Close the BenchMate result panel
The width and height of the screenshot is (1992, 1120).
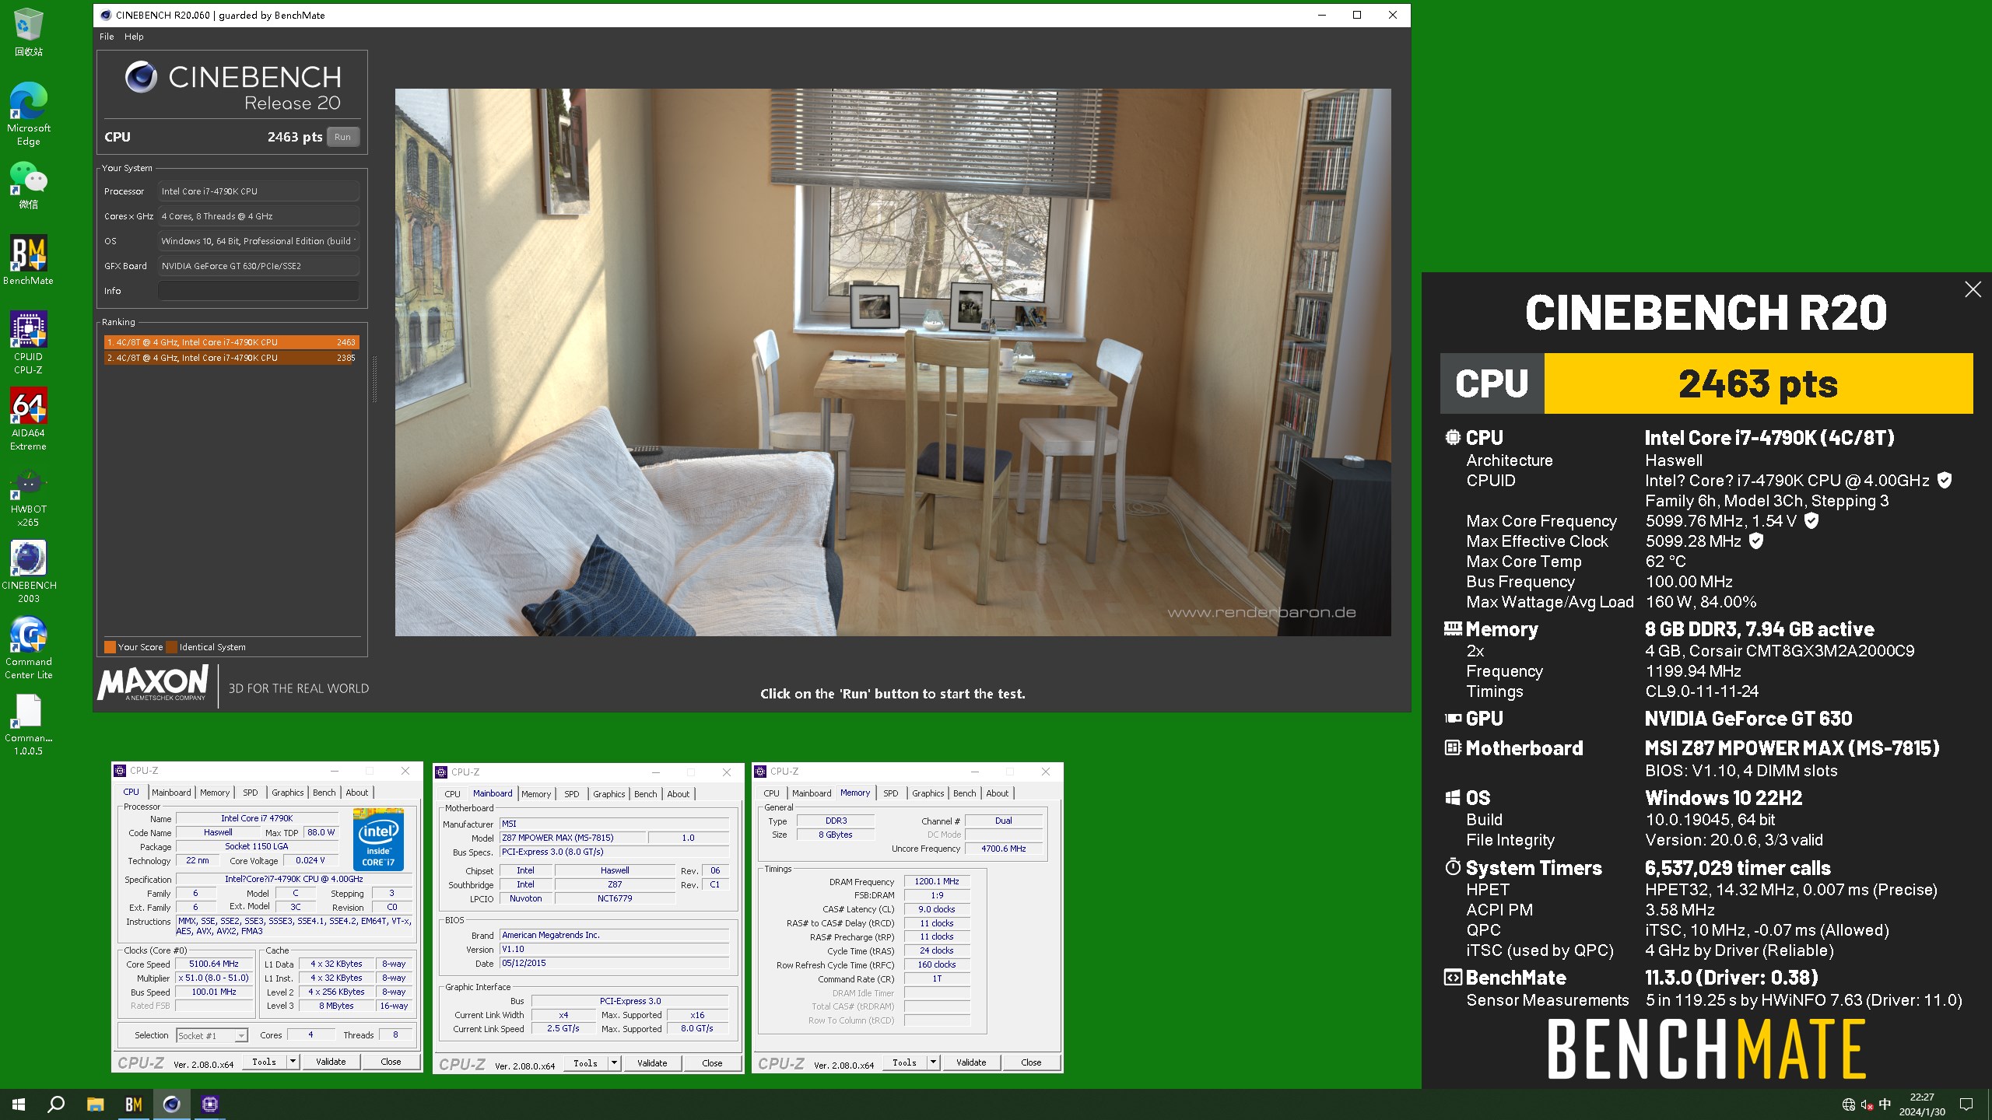(x=1973, y=290)
